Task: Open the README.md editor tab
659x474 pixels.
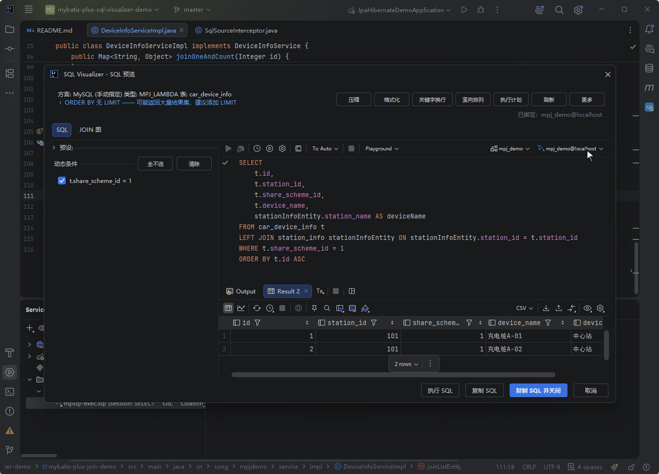Action: coord(50,30)
